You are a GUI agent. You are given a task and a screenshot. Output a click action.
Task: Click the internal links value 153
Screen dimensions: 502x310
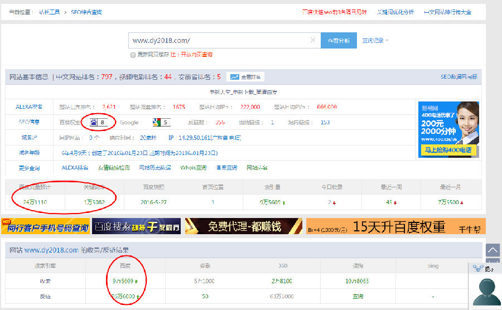pyautogui.click(x=325, y=122)
